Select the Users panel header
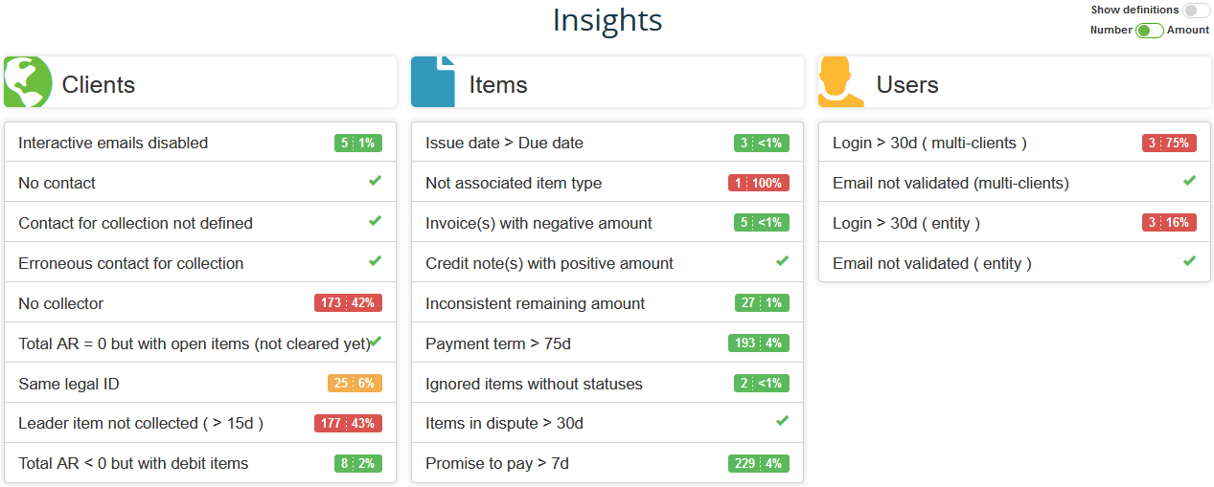This screenshot has width=1214, height=487. (1015, 84)
